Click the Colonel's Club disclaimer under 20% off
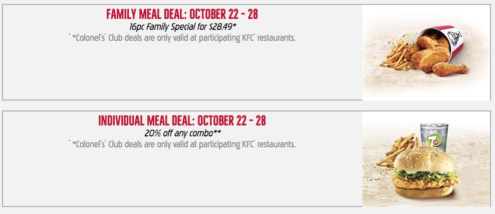495x214 pixels. tap(182, 144)
